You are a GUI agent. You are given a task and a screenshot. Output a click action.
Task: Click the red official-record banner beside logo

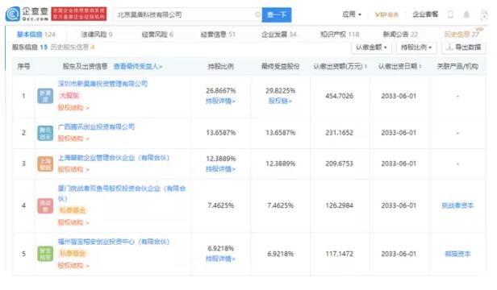coord(79,14)
